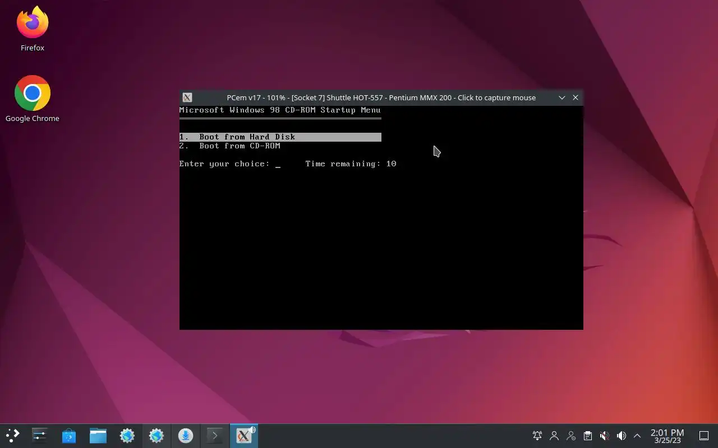Click the show desktop button in taskbar
Viewport: 718px width, 448px height.
(x=704, y=436)
